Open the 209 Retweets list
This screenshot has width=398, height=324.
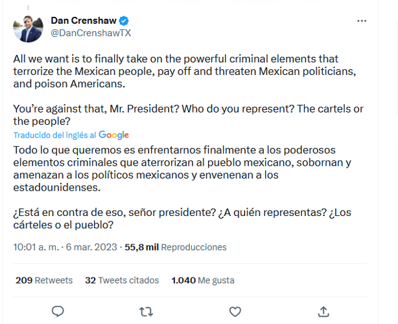point(43,281)
